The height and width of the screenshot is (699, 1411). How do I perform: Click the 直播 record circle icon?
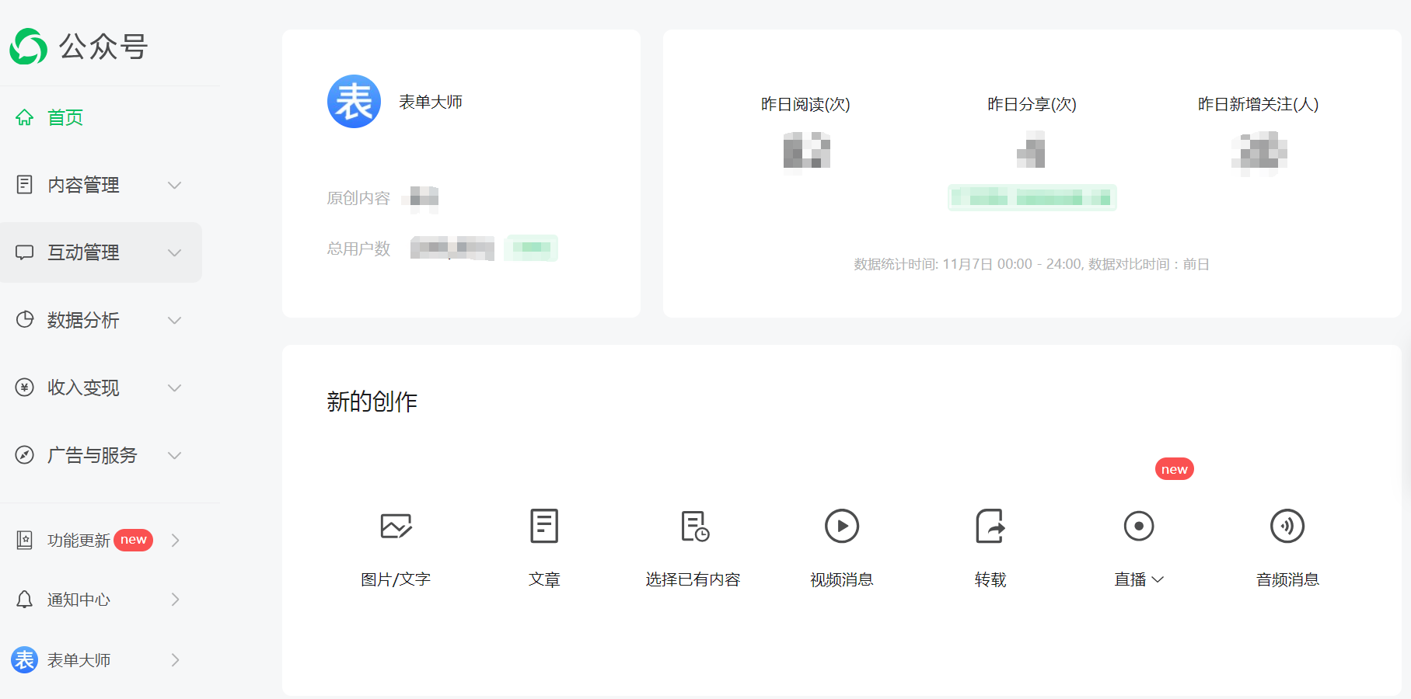[x=1139, y=526]
